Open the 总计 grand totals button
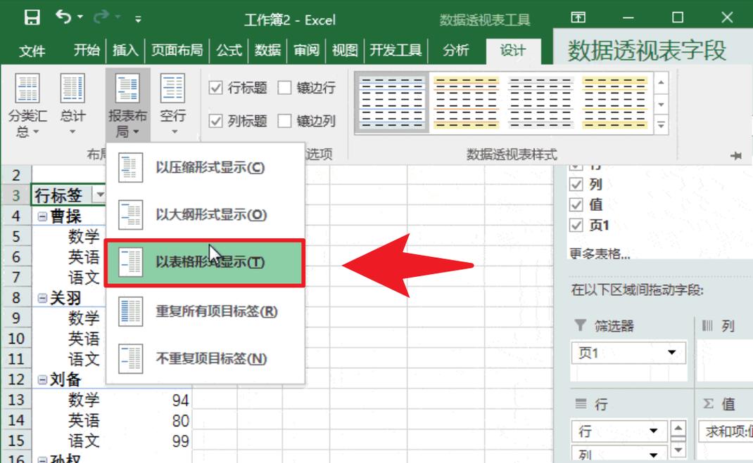This screenshot has height=463, width=753. (x=72, y=105)
